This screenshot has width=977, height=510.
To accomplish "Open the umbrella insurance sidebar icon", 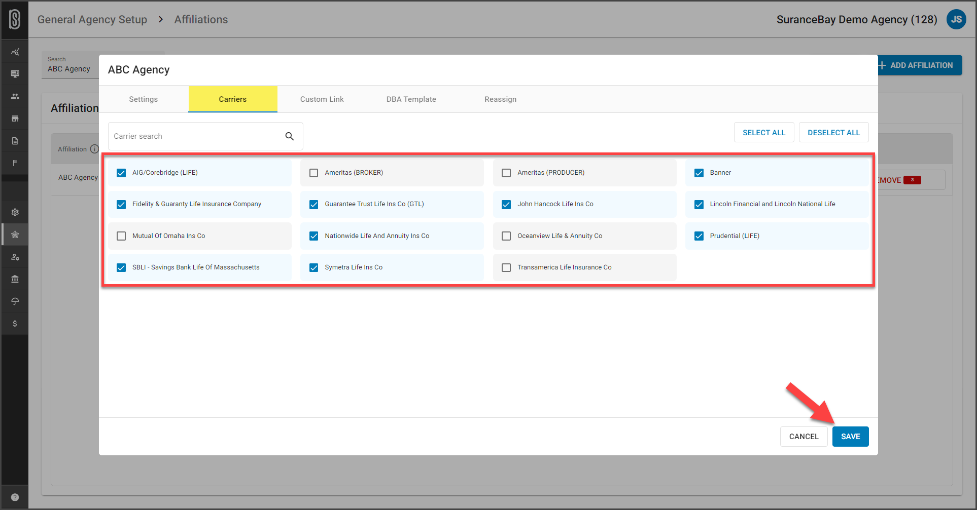I will tap(15, 301).
